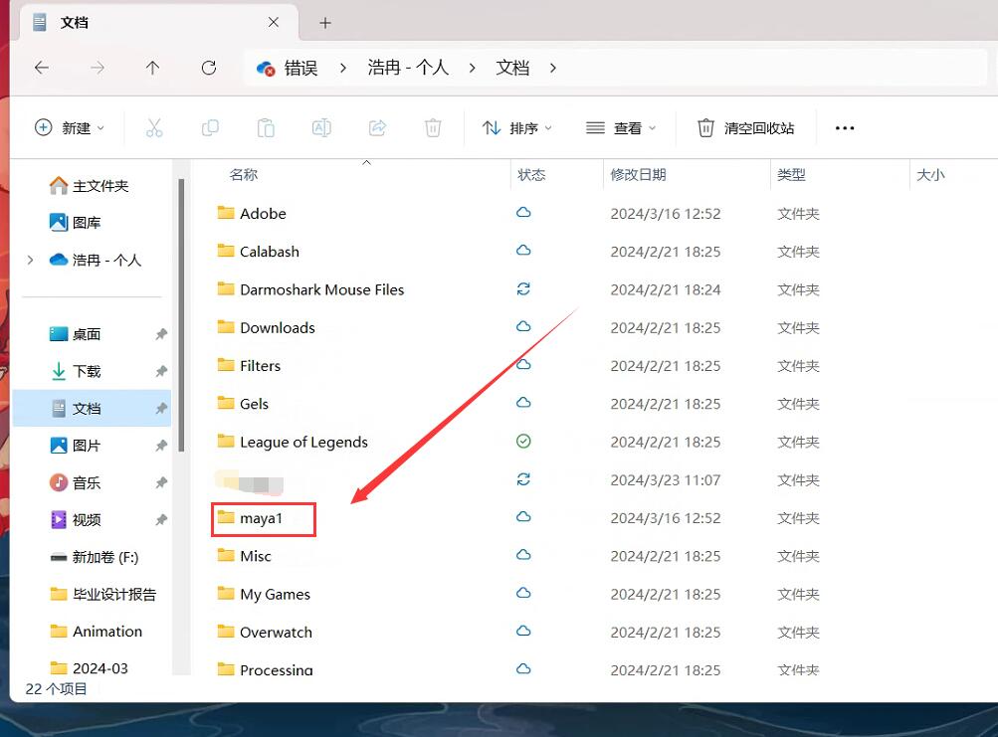The height and width of the screenshot is (737, 998).
Task: Click the 清空回收站 button
Action: click(746, 127)
